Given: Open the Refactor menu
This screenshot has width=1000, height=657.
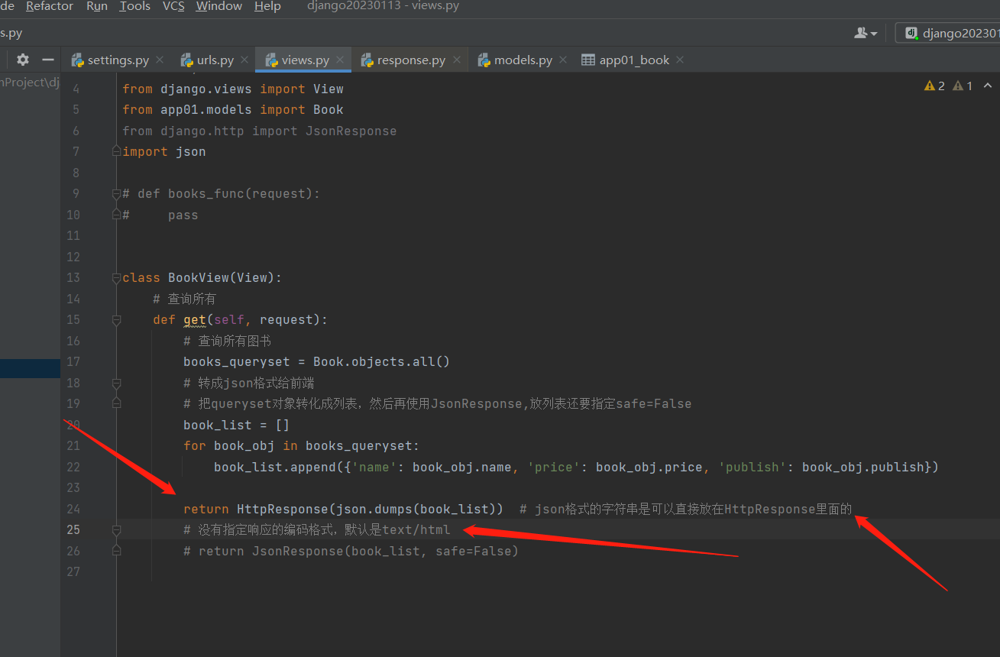Looking at the screenshot, I should 50,6.
